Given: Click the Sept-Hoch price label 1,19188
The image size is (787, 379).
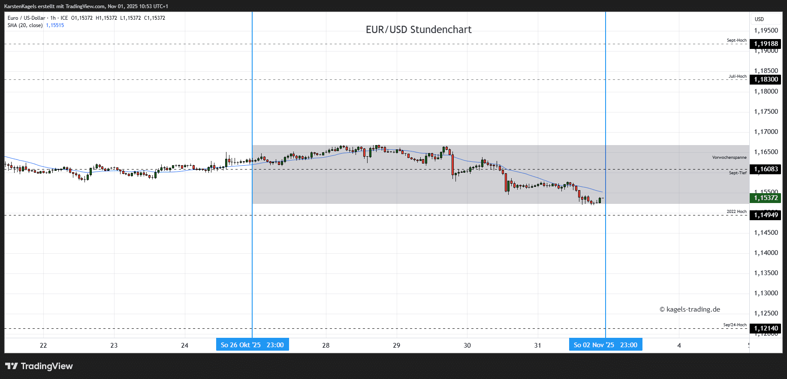Looking at the screenshot, I should click(x=766, y=44).
